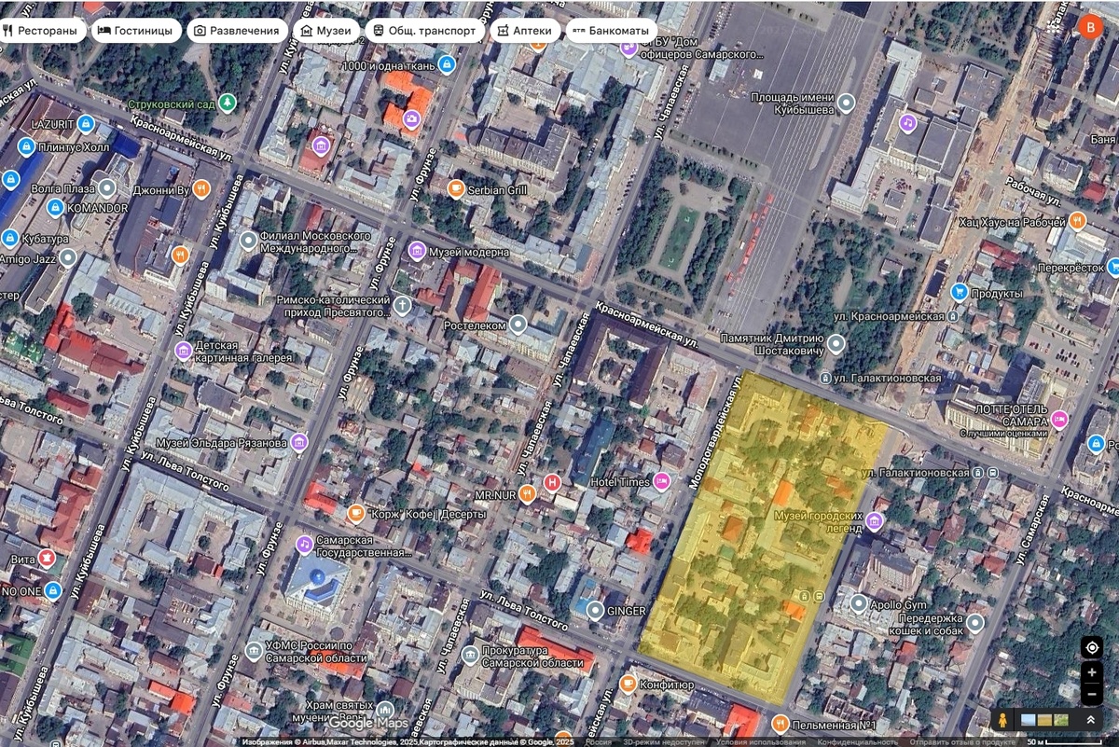Viewport: 1119px width, 747px height.
Task: Show Банкоматы via the top chip
Action: (x=610, y=30)
